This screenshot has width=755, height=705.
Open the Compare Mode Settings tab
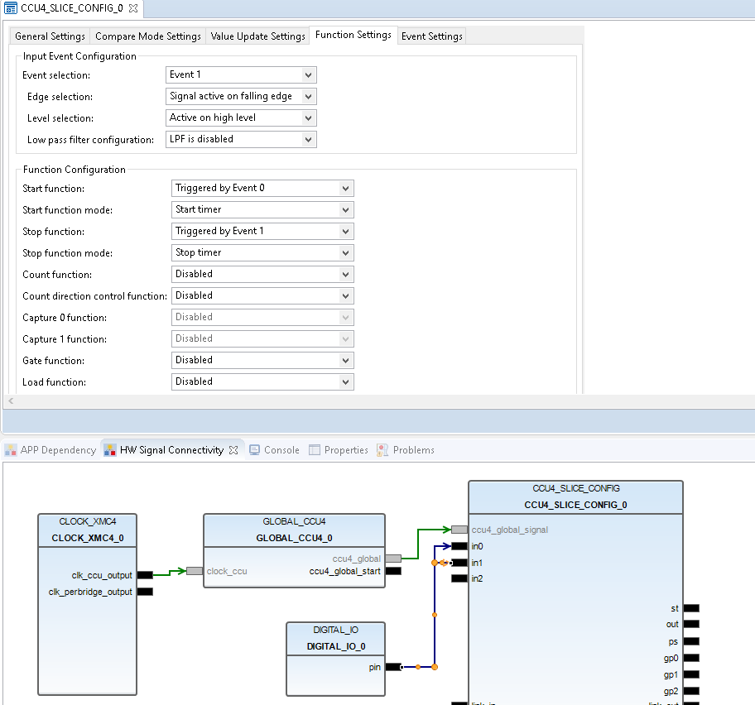[x=147, y=36]
